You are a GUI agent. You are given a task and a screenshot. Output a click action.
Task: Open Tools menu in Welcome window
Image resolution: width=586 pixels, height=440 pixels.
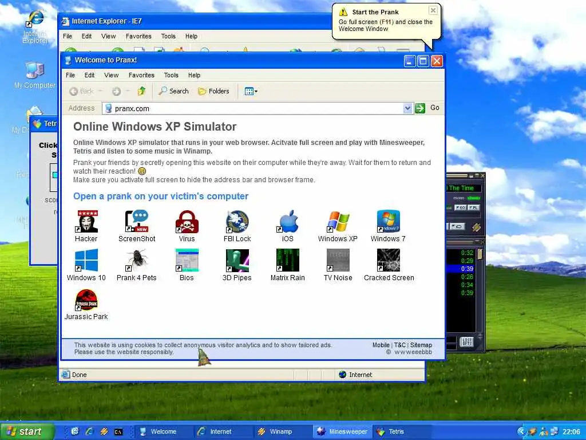tap(171, 75)
